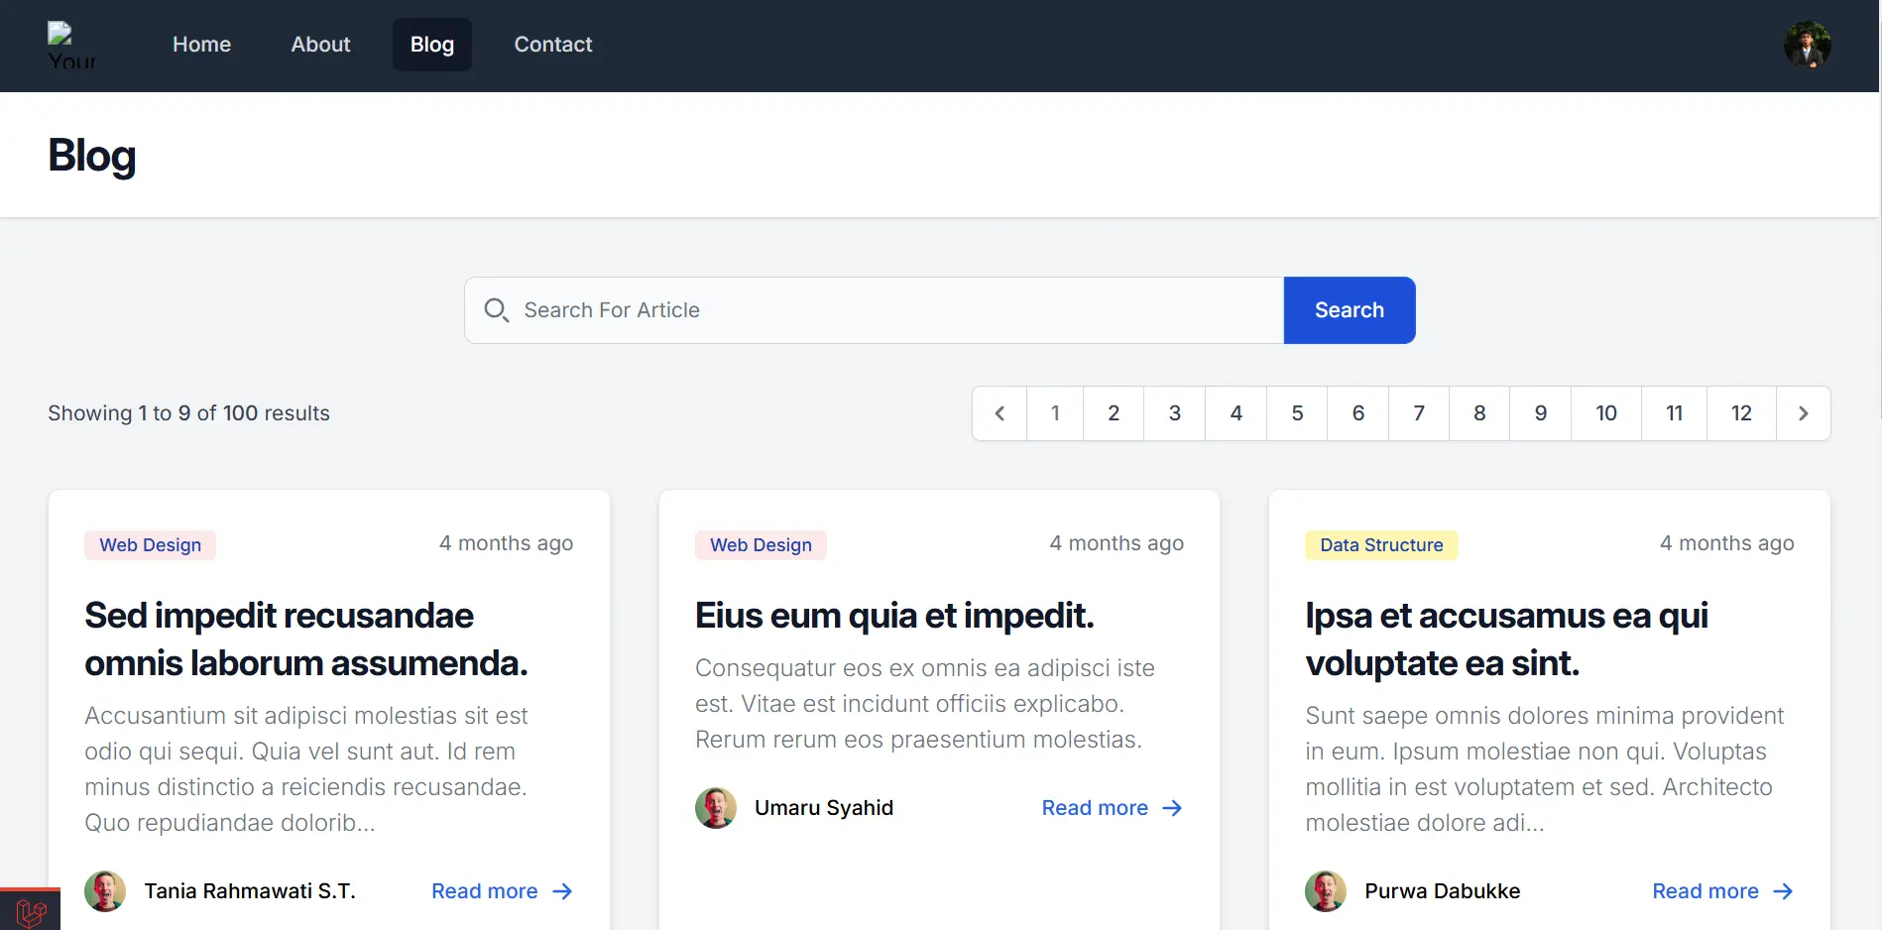Click the Data Structure category tag
This screenshot has width=1882, height=930.
tap(1381, 545)
